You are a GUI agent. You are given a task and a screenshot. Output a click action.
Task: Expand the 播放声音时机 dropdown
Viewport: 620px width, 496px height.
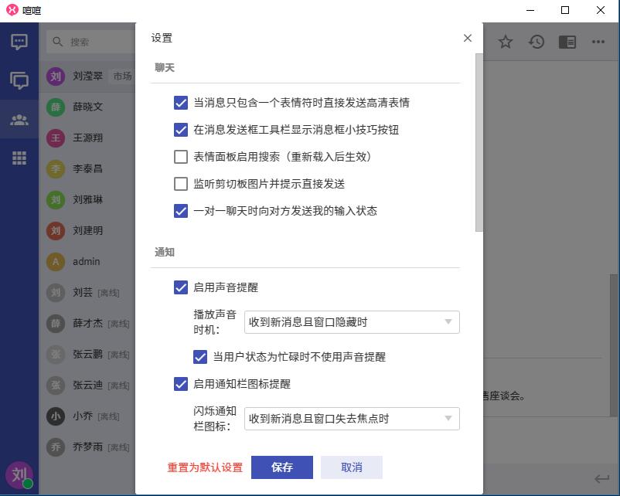click(352, 322)
